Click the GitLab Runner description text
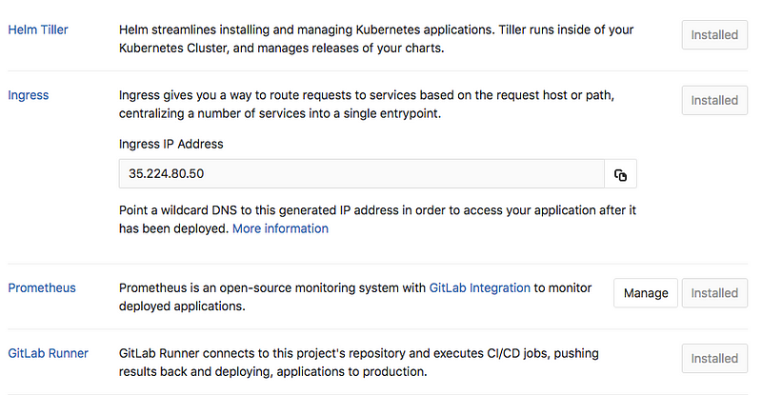Image resolution: width=762 pixels, height=395 pixels. 359,363
